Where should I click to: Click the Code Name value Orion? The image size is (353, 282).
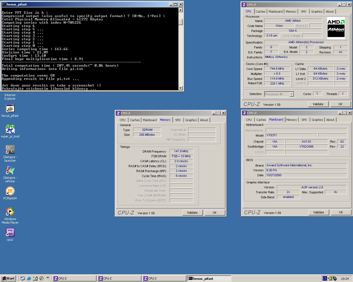point(279,26)
